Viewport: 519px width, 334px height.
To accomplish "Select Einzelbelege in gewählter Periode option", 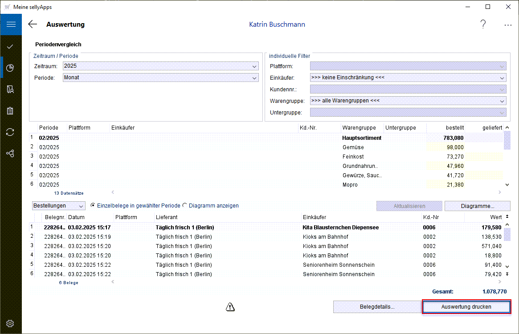I will click(x=93, y=206).
